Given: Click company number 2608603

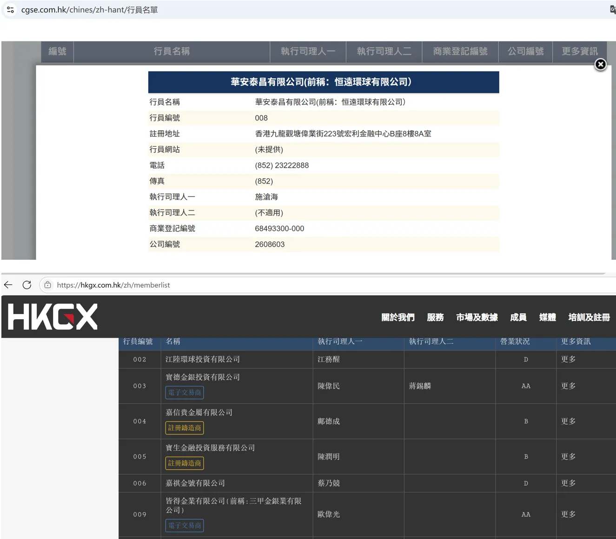Looking at the screenshot, I should pyautogui.click(x=270, y=244).
